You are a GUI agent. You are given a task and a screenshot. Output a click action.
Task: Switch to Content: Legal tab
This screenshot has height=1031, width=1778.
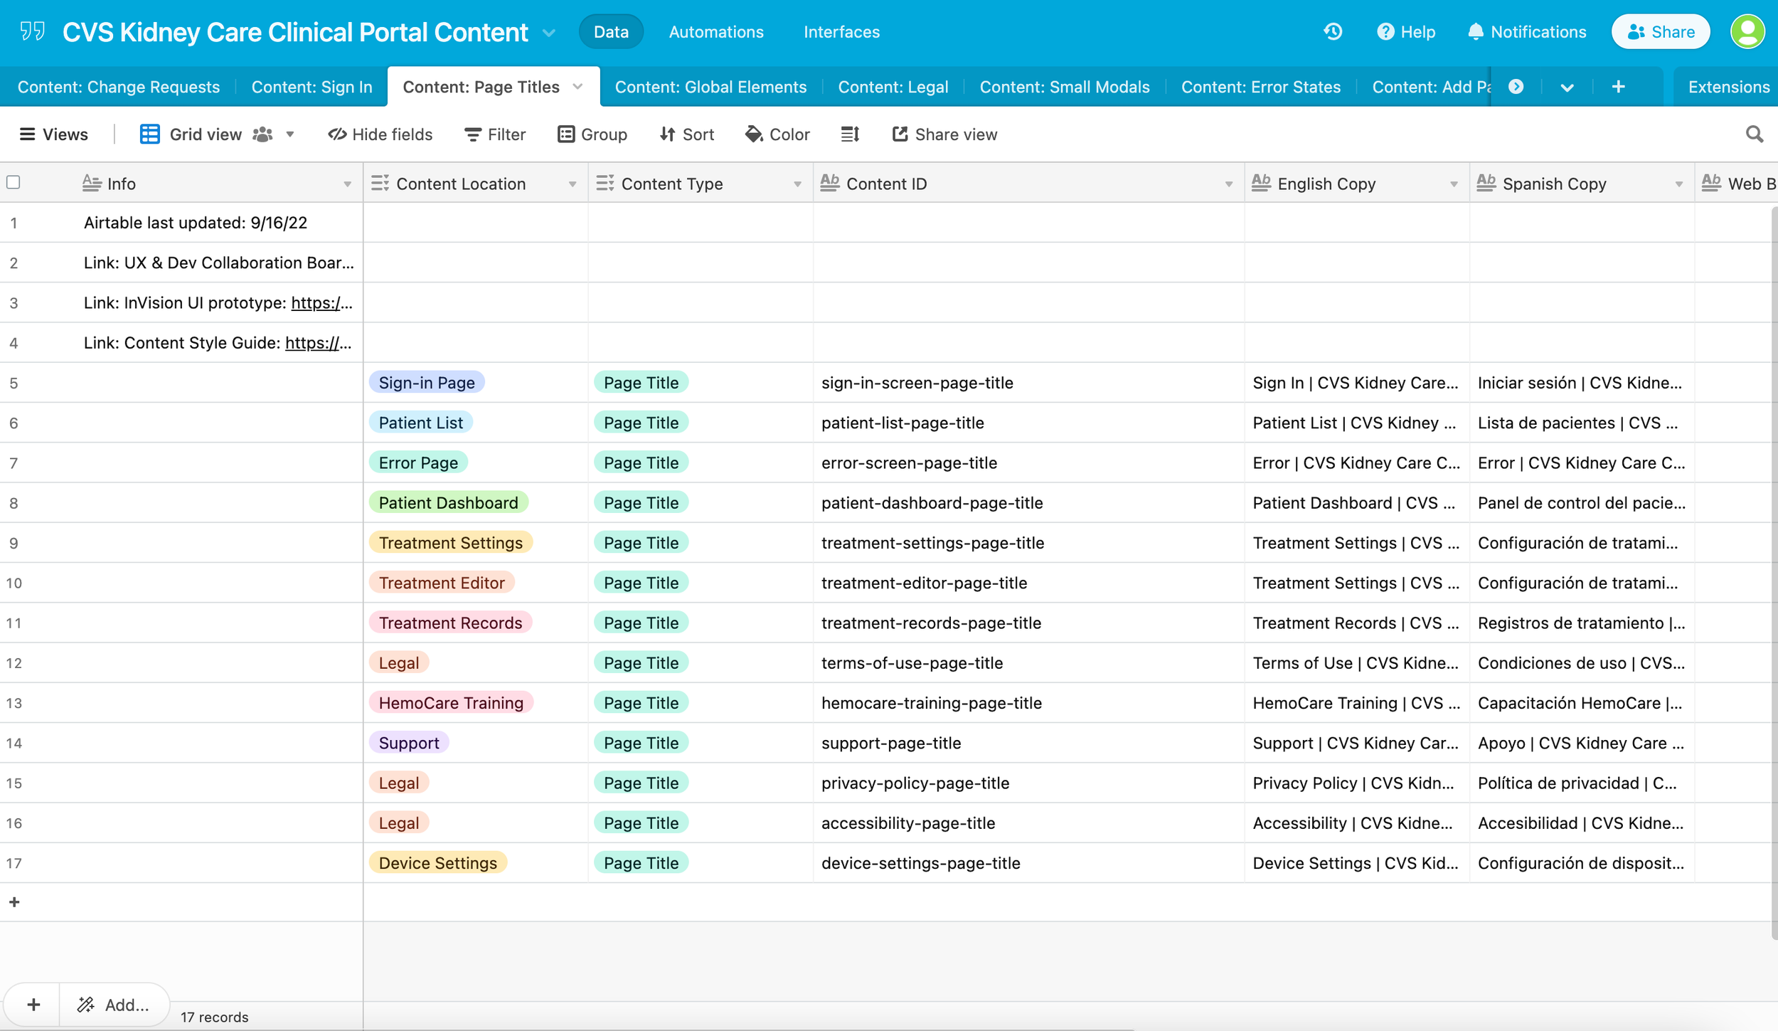(x=893, y=87)
